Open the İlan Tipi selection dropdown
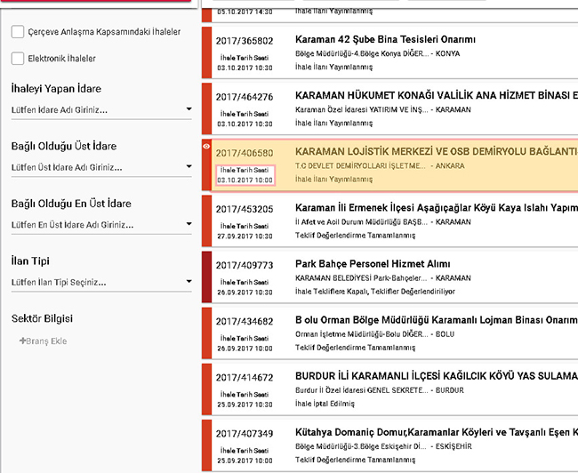The image size is (578, 473). (x=189, y=283)
